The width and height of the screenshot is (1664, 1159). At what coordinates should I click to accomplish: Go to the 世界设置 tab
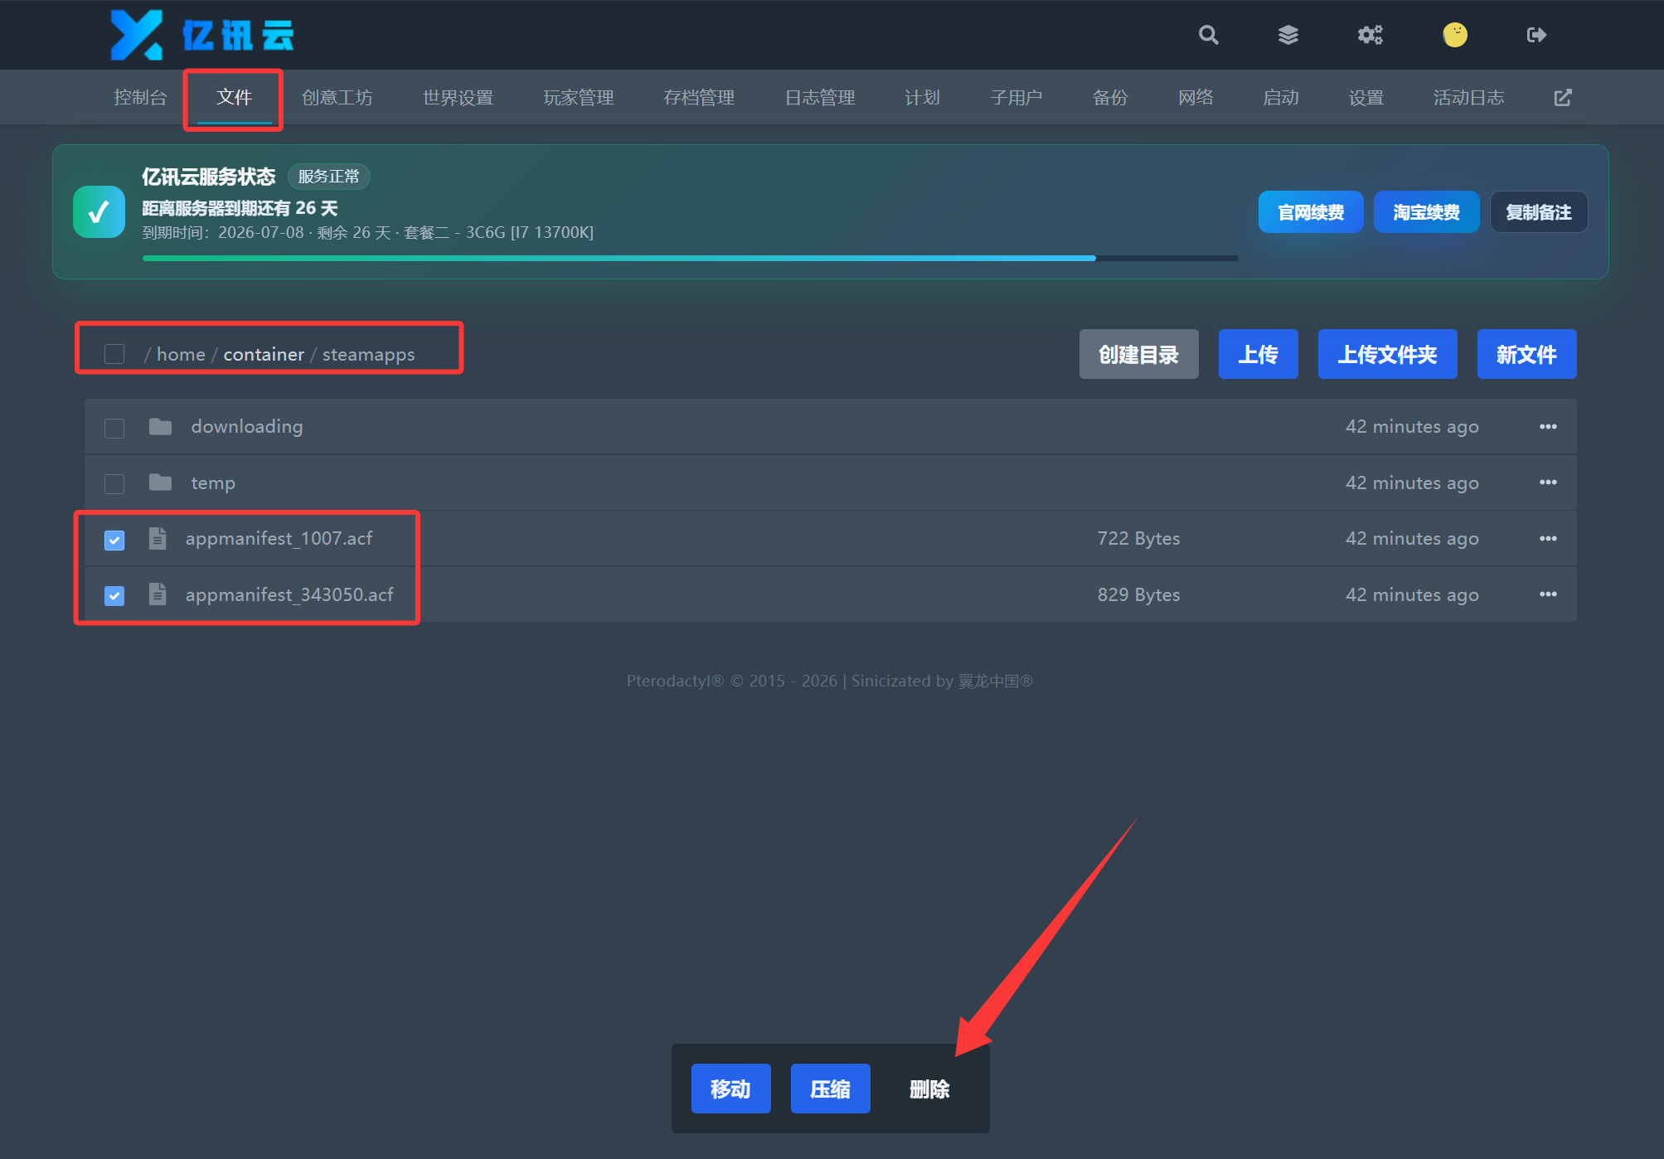(x=458, y=98)
